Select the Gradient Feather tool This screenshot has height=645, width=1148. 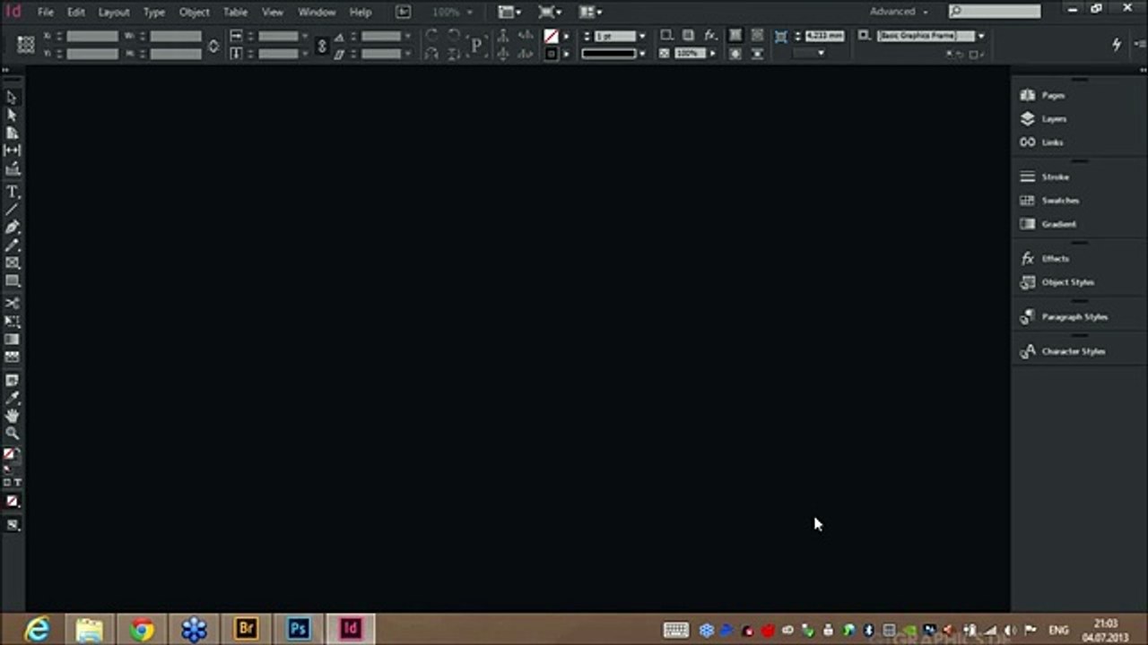tap(12, 357)
